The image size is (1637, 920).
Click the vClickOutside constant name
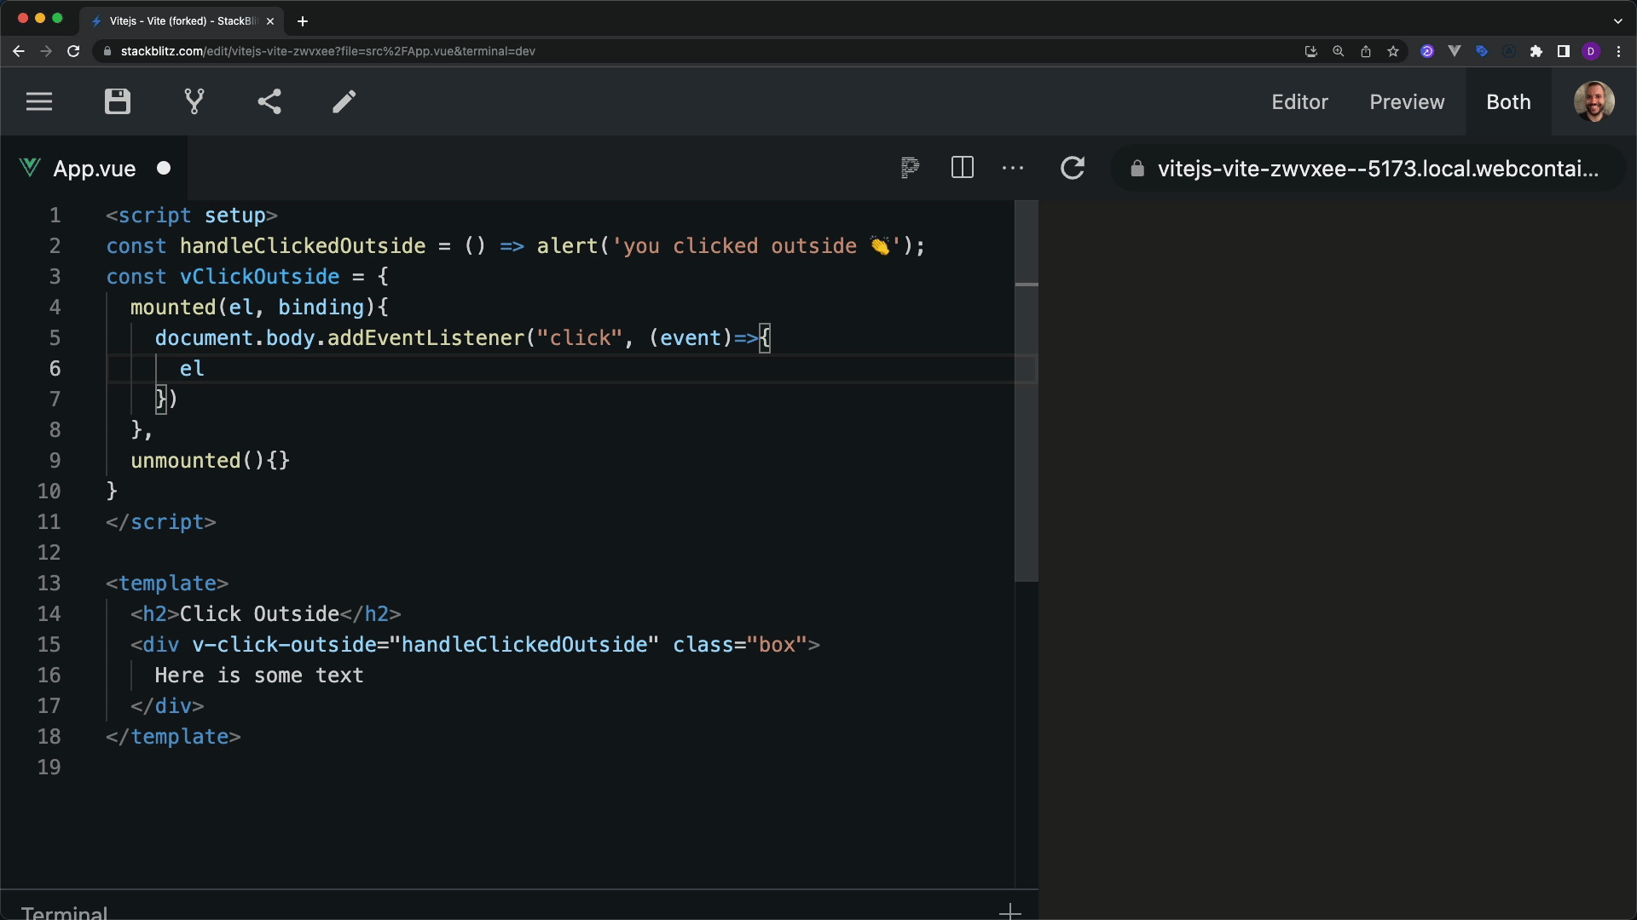[259, 276]
